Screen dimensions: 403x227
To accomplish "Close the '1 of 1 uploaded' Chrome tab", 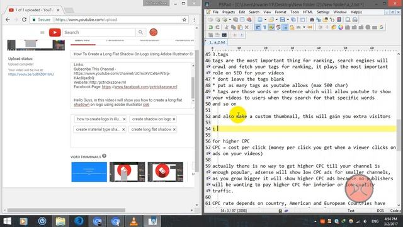I will click(59, 10).
